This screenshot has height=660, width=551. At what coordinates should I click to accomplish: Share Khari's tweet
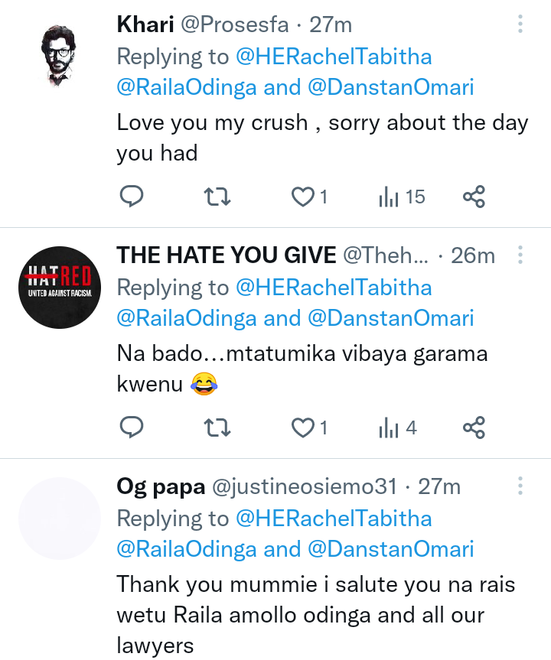pyautogui.click(x=474, y=197)
